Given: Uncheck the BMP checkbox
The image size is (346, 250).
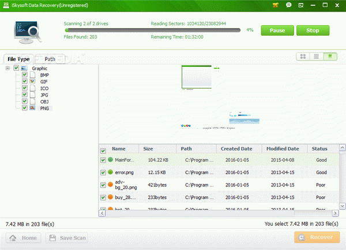Looking at the screenshot, I should 25,75.
